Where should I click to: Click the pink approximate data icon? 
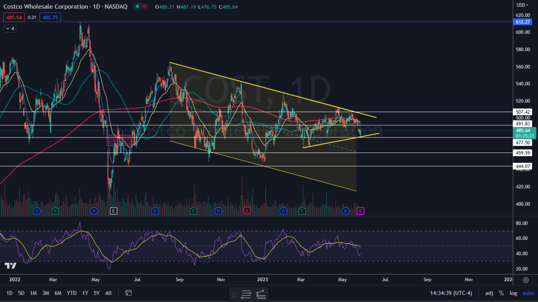(x=145, y=7)
